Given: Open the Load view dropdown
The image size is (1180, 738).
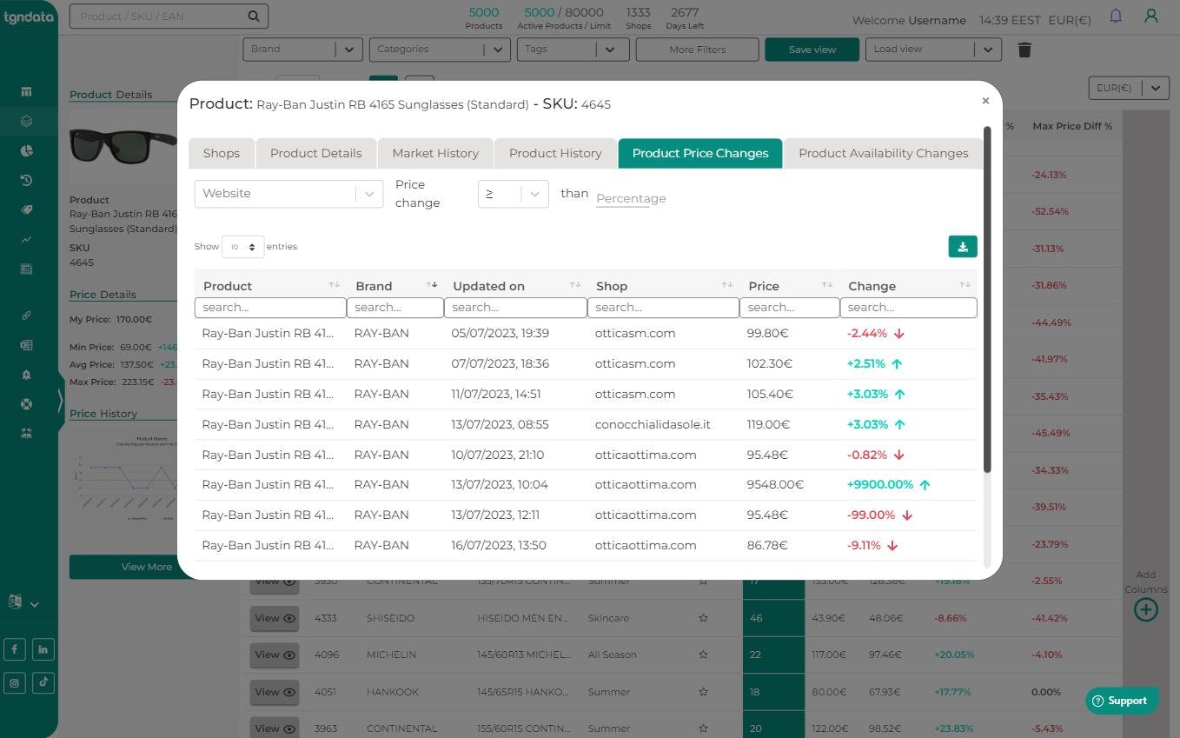Looking at the screenshot, I should [933, 50].
